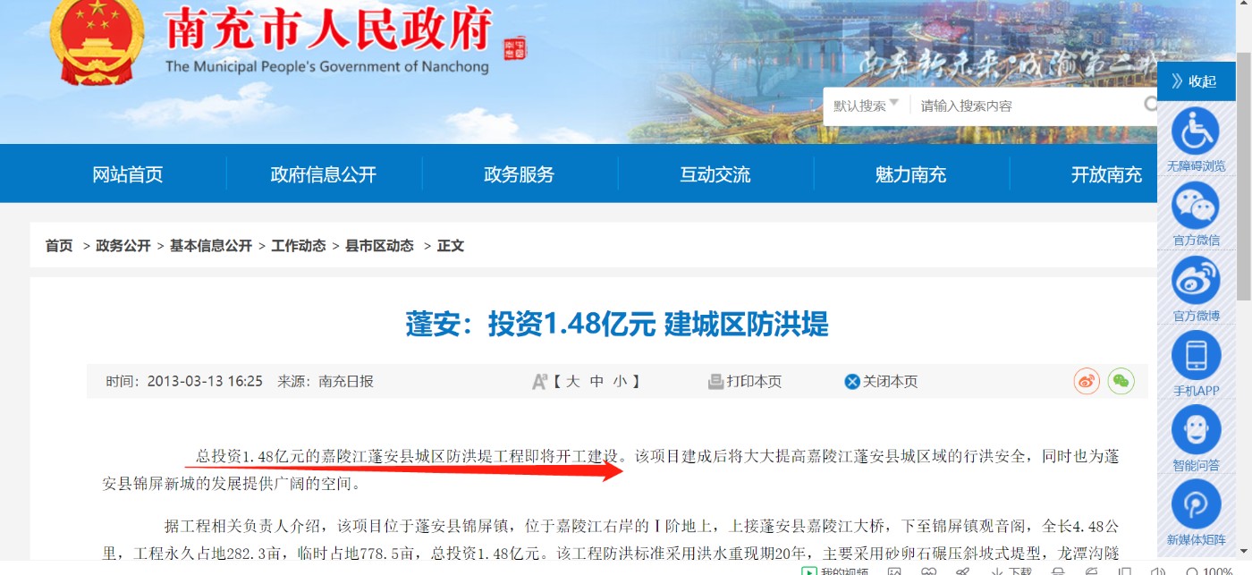Open the 官方微博 Weibo sidebar icon
Screen dimensions: 1252x575
coord(1195,280)
